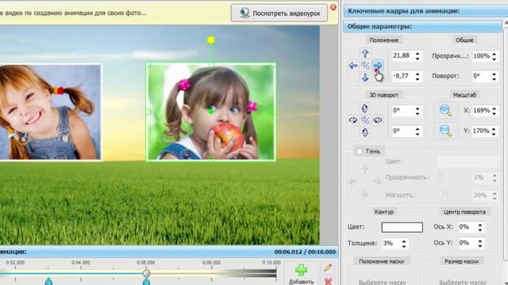The image size is (508, 285).
Task: Rotate 3D to the left
Action: [x=353, y=120]
